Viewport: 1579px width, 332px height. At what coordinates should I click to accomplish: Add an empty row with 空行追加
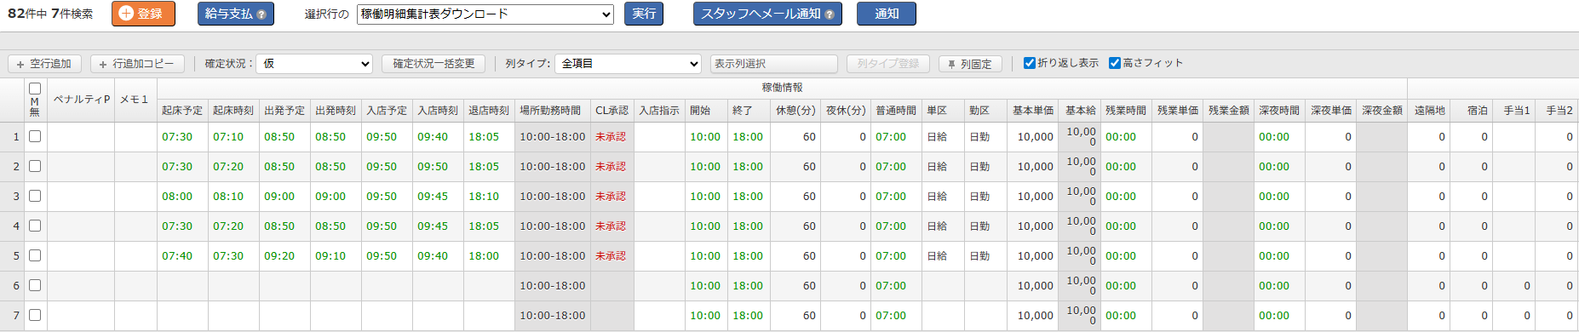click(44, 64)
